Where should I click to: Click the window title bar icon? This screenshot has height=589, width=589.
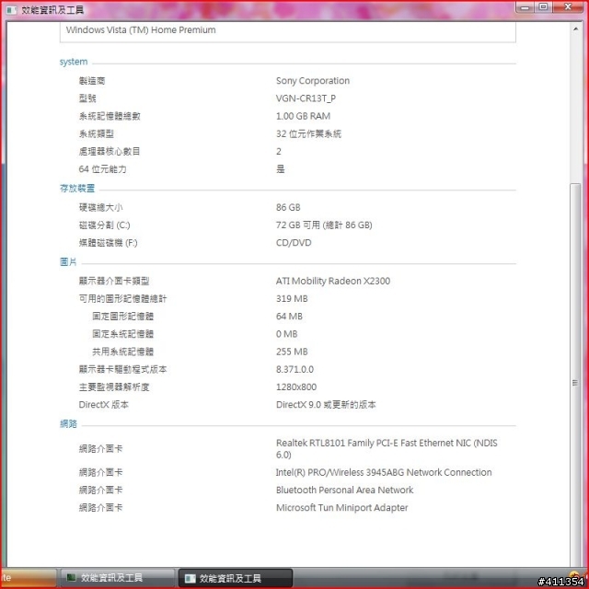(12, 10)
